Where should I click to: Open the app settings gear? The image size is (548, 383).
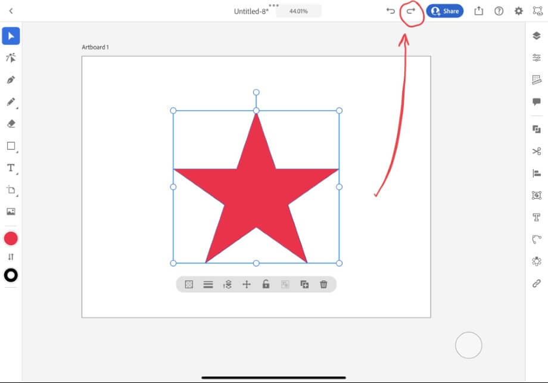tap(519, 11)
